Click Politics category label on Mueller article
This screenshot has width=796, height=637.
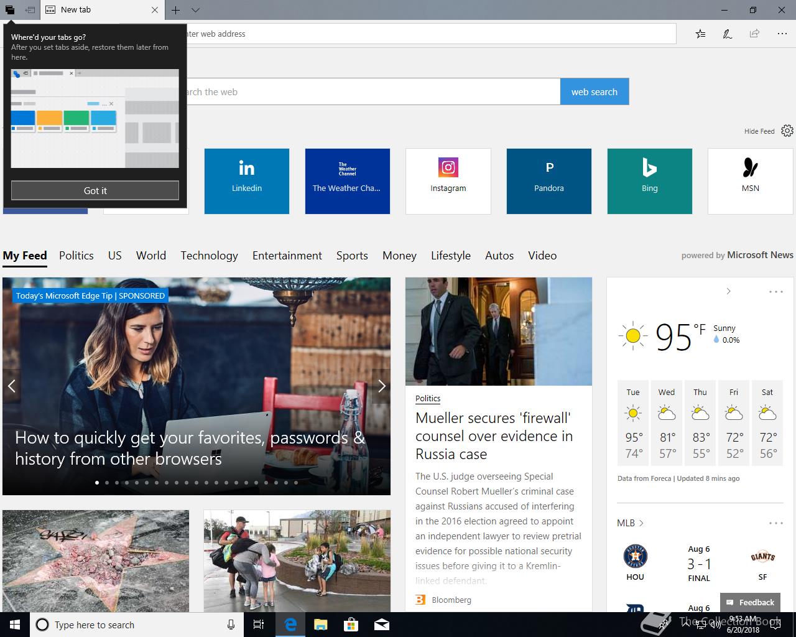428,399
